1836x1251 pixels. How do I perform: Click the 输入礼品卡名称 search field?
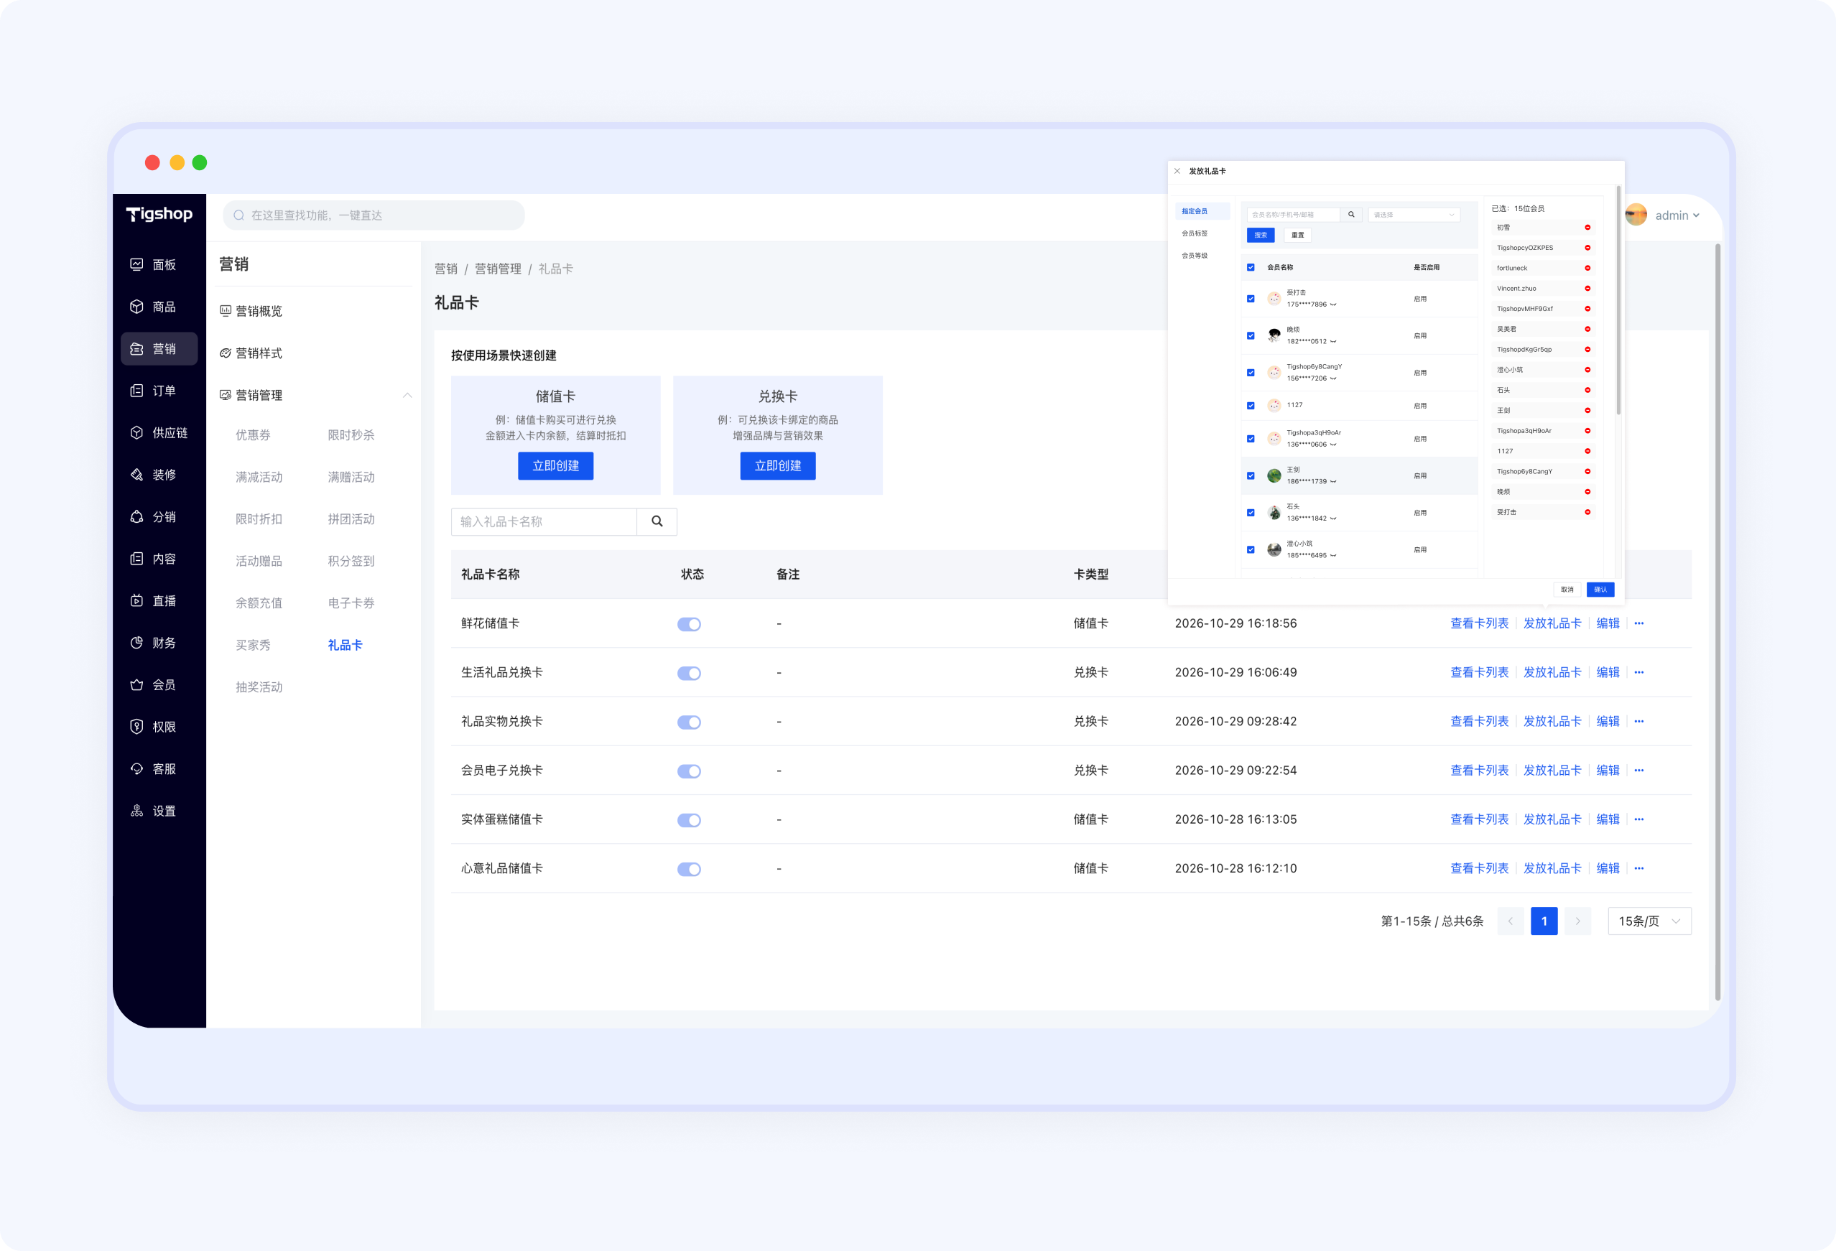pos(544,521)
